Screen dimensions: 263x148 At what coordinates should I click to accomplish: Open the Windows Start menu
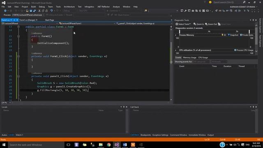point(4,145)
